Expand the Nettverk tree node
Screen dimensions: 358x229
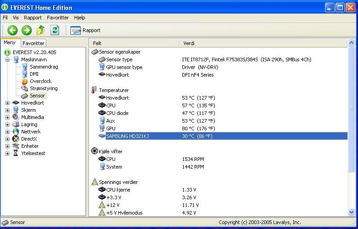[x=7, y=132]
